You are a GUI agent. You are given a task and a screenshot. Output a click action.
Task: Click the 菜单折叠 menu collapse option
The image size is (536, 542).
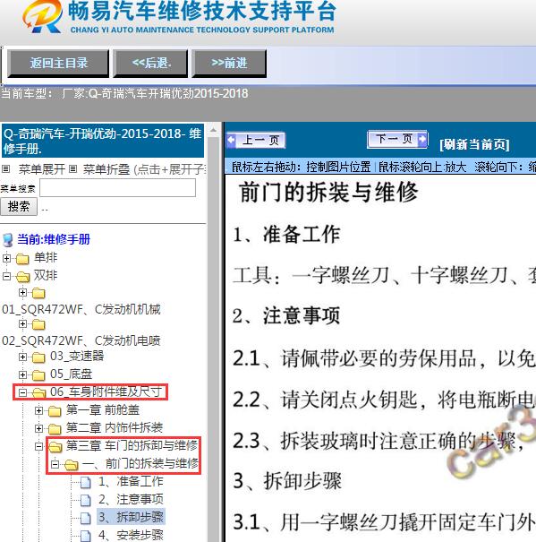click(106, 169)
